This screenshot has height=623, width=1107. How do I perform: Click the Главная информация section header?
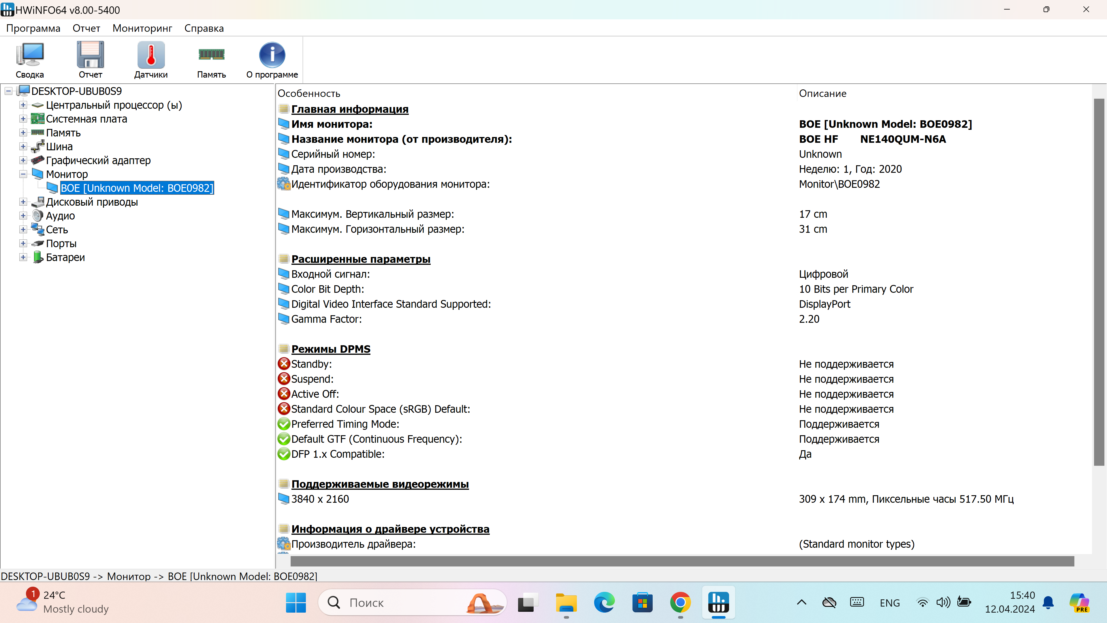pos(349,109)
